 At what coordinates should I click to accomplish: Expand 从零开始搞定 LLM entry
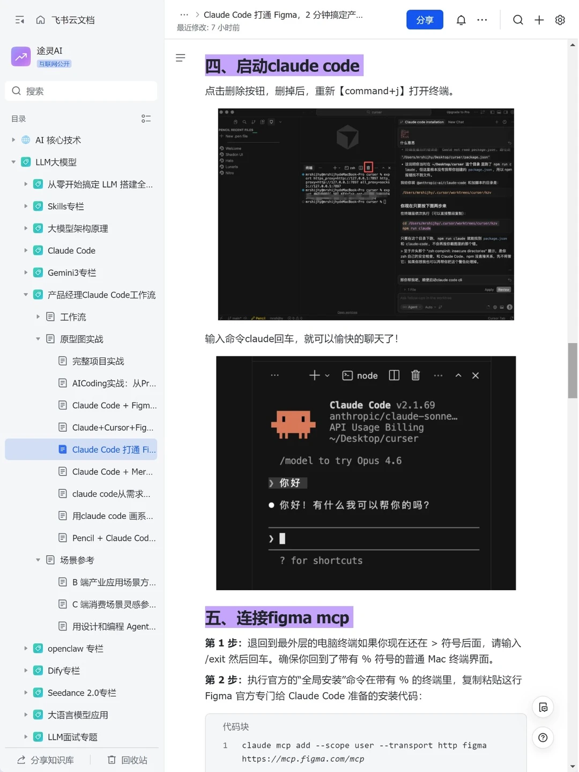tap(26, 184)
